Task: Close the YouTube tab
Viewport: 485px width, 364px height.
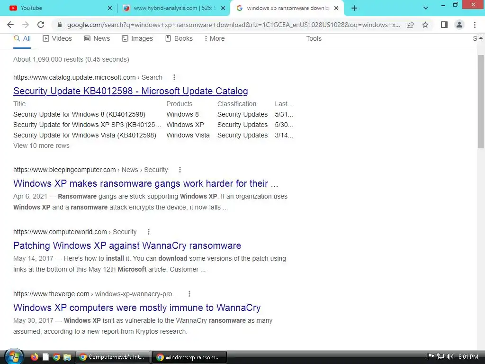Action: coord(110,8)
